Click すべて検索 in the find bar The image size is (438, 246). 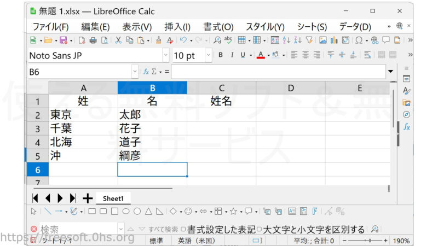[x=163, y=229]
